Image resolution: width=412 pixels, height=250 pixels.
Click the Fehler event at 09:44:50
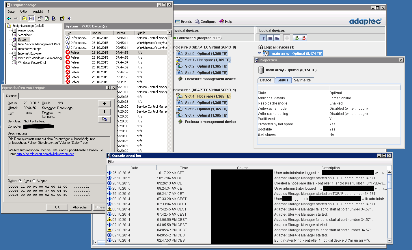point(116,77)
